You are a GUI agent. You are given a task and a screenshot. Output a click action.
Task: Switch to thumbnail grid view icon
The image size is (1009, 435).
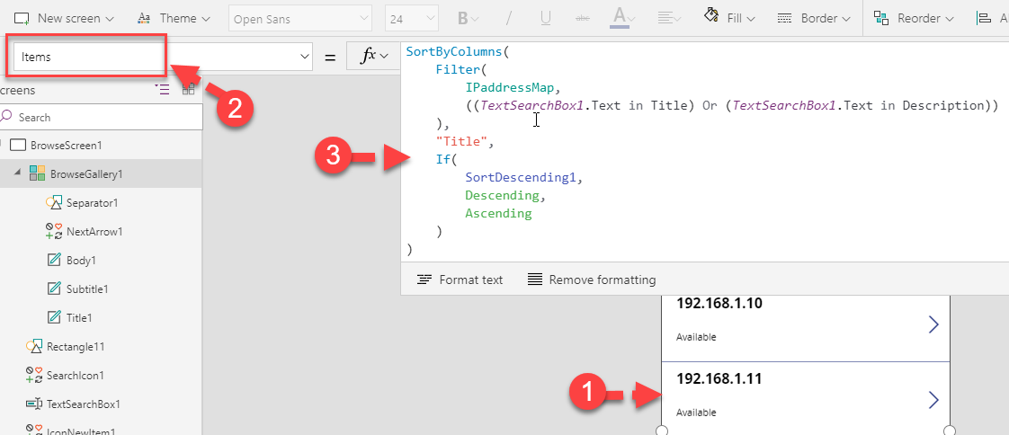point(188,90)
